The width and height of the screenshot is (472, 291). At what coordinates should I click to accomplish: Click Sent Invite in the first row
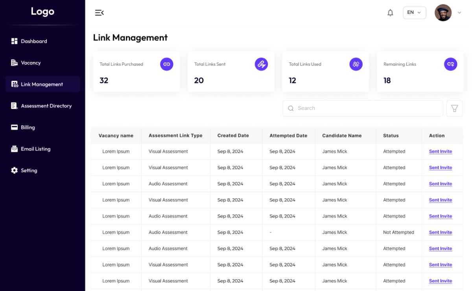coord(440,151)
